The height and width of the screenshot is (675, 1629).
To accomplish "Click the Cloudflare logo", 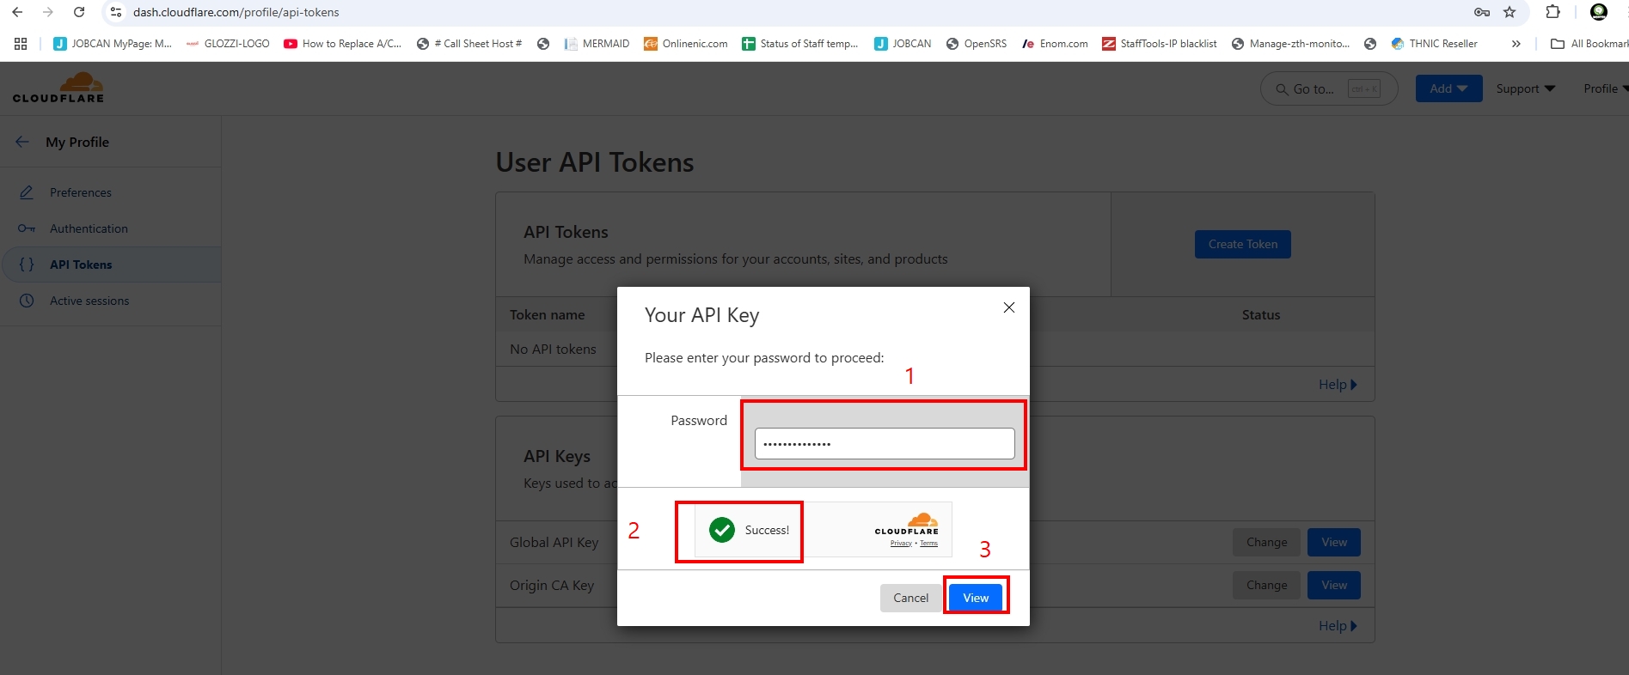I will (58, 88).
